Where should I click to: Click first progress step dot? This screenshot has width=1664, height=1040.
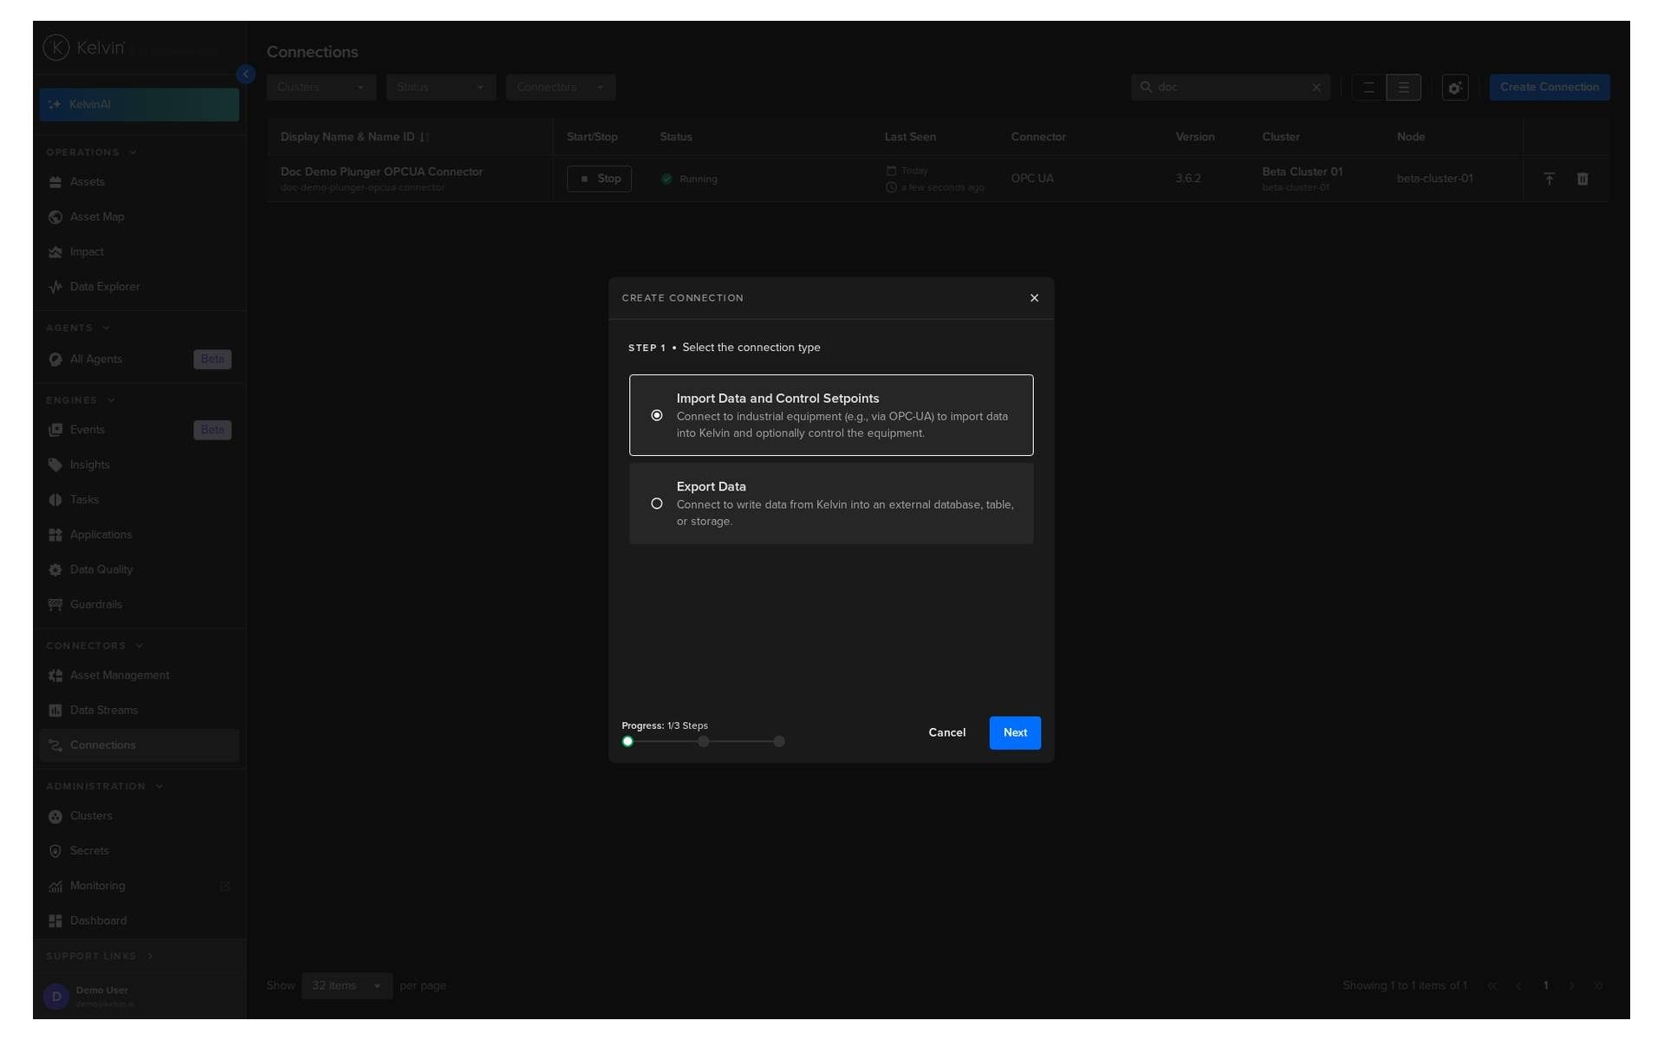(627, 741)
